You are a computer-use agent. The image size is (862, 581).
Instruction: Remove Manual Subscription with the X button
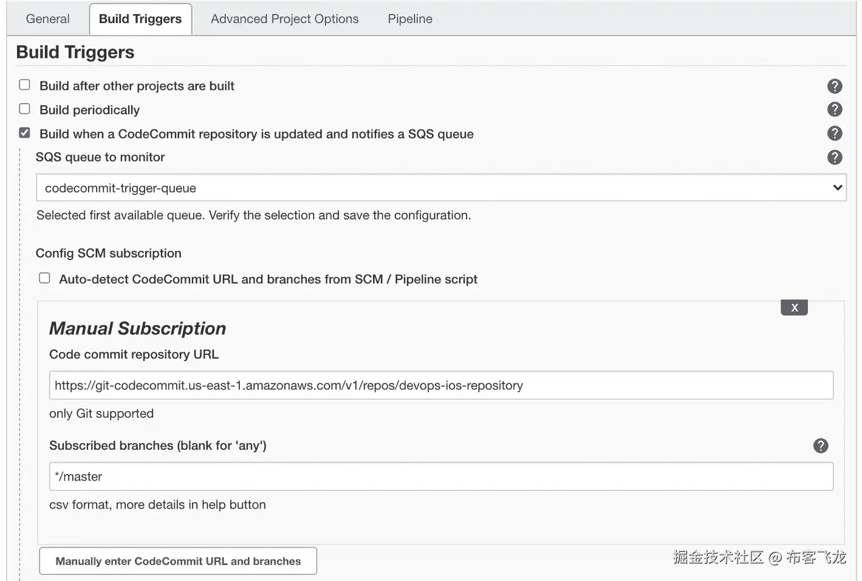pos(794,308)
